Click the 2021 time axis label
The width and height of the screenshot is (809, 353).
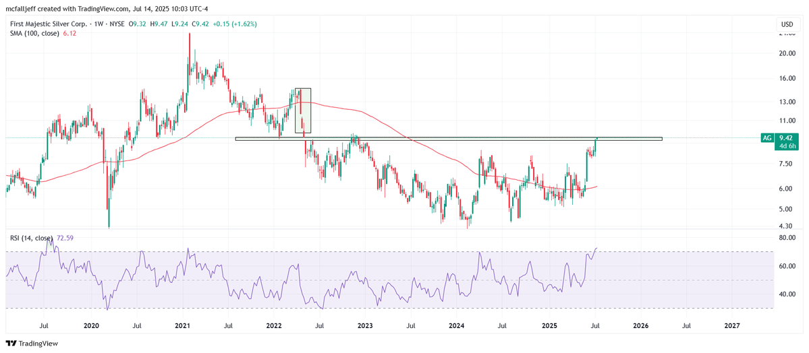click(x=183, y=325)
